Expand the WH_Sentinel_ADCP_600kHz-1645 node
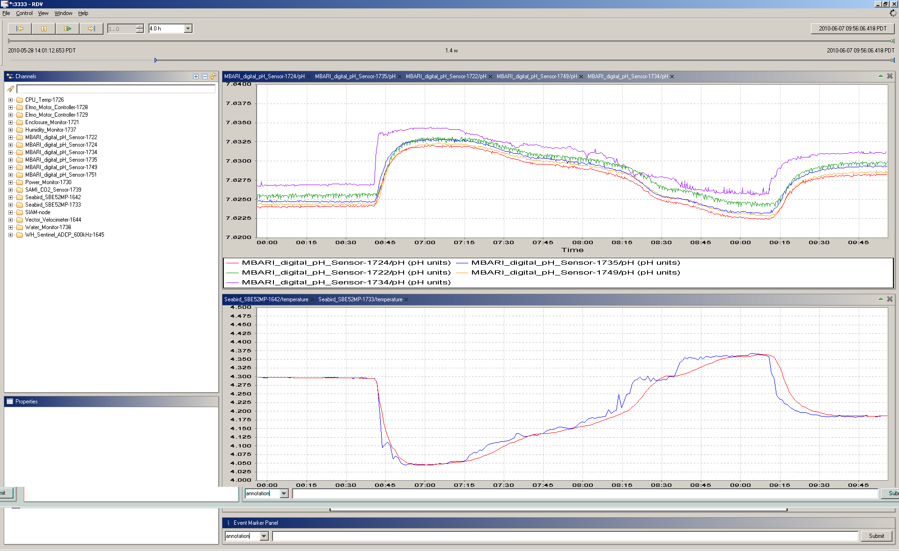The height and width of the screenshot is (551, 899). point(10,235)
